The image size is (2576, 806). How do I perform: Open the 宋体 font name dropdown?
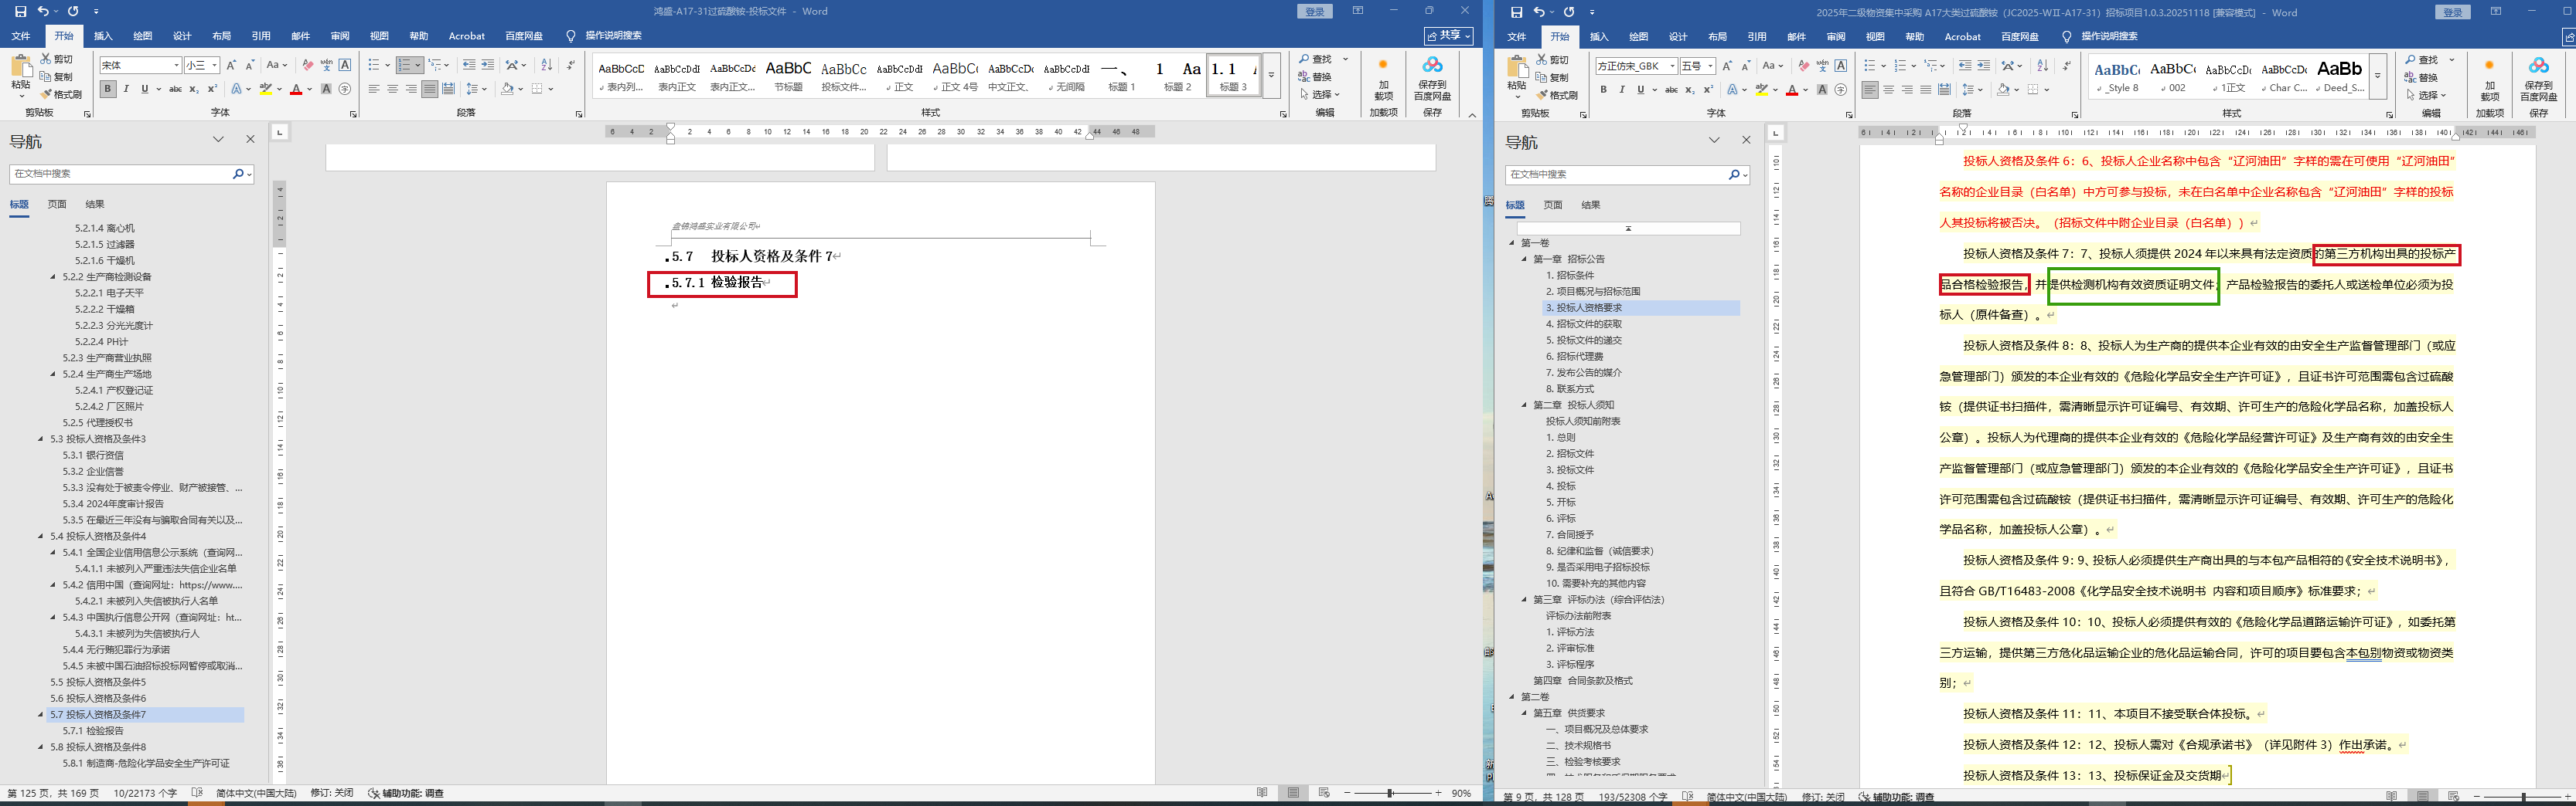coord(176,66)
